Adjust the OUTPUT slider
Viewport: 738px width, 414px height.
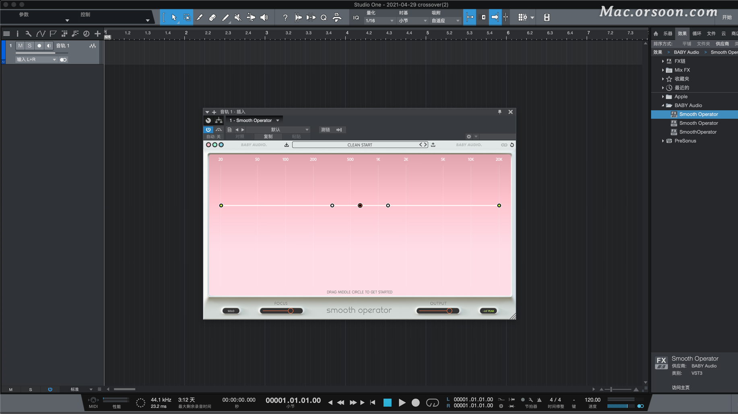coord(438,311)
